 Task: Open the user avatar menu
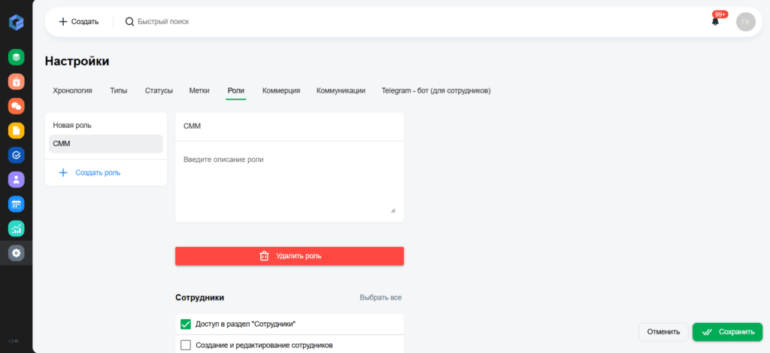(745, 22)
